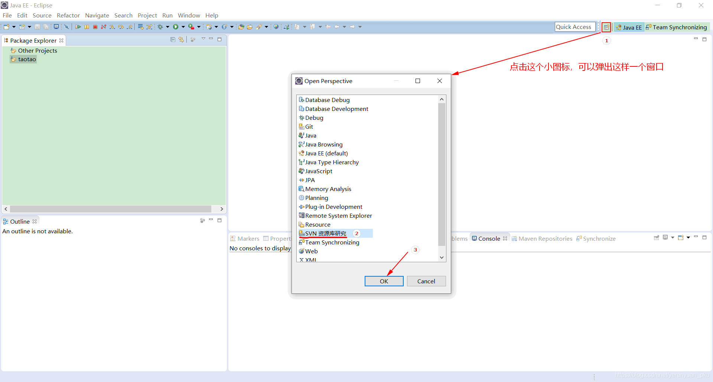Switch to the Console tab
713x382 pixels.
489,238
